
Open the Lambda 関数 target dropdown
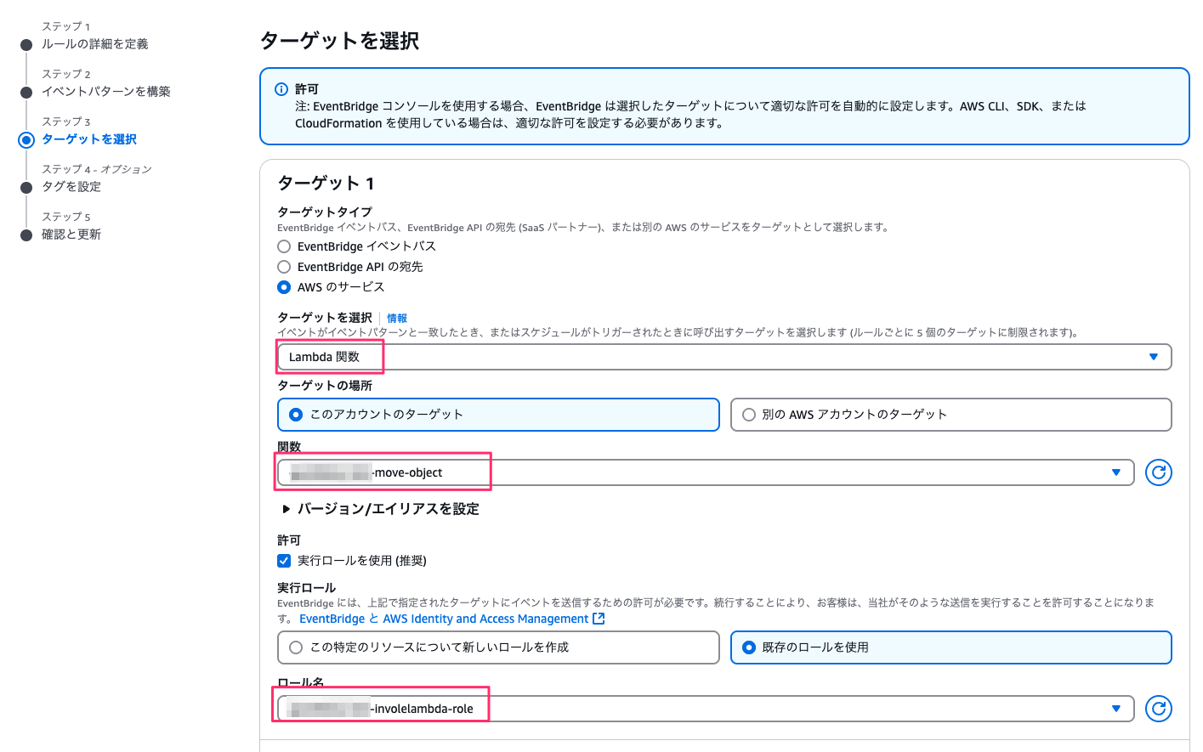pos(724,357)
